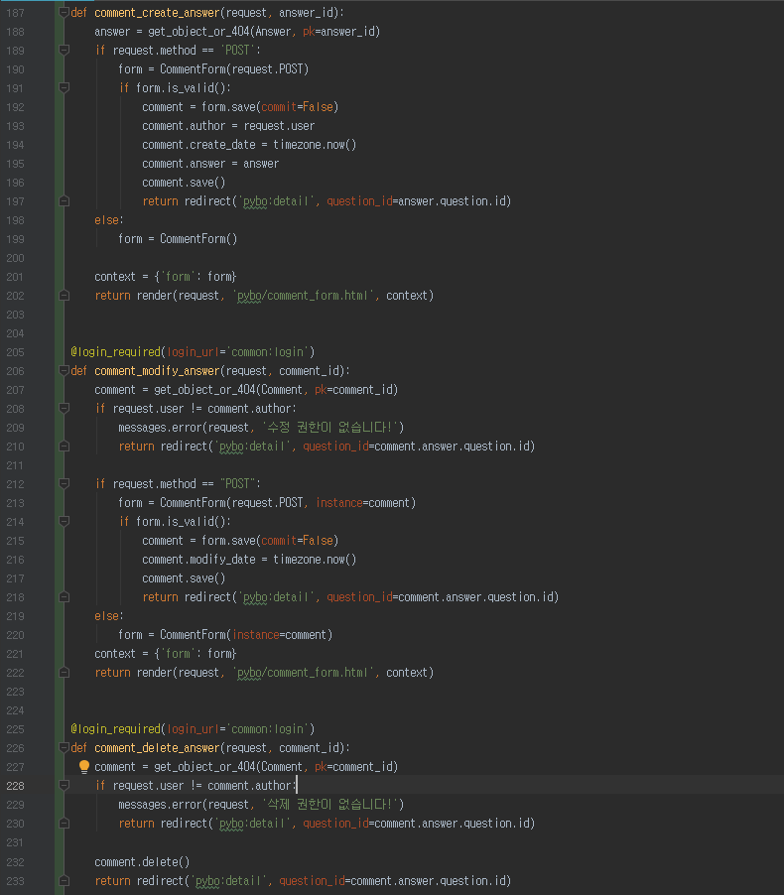The height and width of the screenshot is (895, 784).
Task: Click the context assignment on line 221
Action: coord(166,654)
